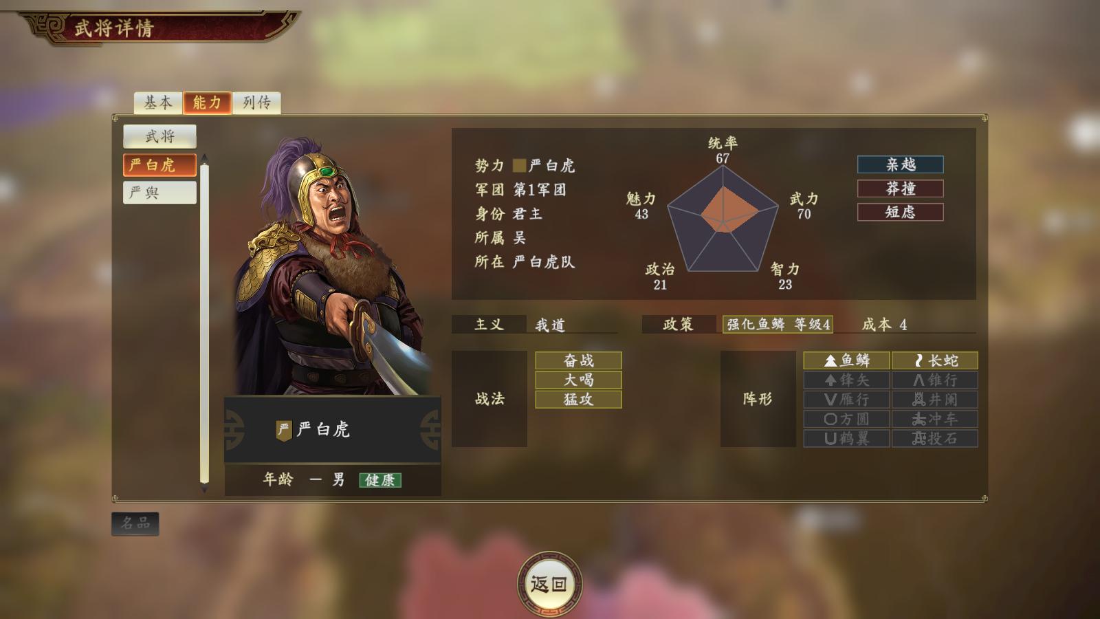Viewport: 1100px width, 619px height.
Task: Open the 列传 biography tab
Action: 256,102
